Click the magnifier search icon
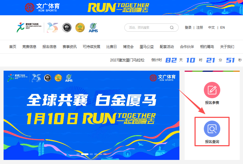 [x=171, y=28]
